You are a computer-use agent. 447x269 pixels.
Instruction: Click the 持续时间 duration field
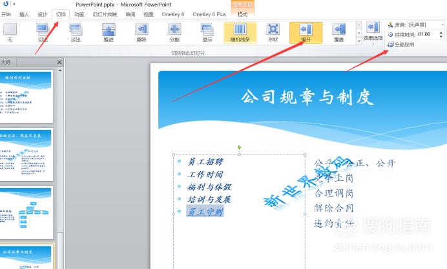point(428,34)
